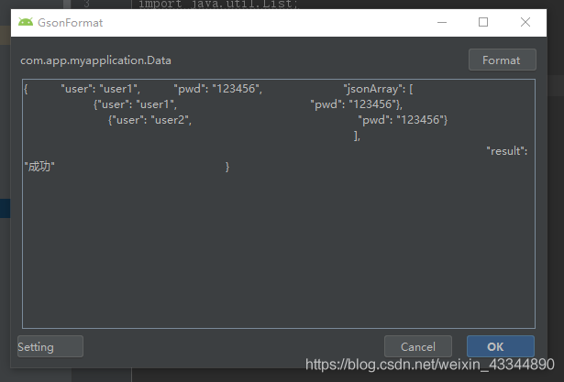
Task: Dismiss the dialog with Cancel
Action: point(417,347)
